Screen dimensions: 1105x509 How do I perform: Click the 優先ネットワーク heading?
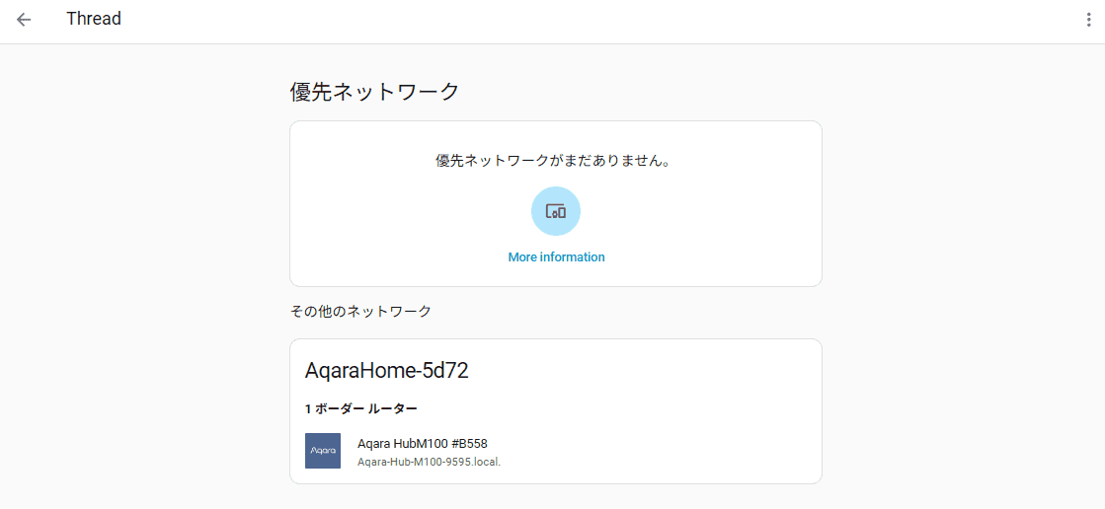[x=375, y=92]
